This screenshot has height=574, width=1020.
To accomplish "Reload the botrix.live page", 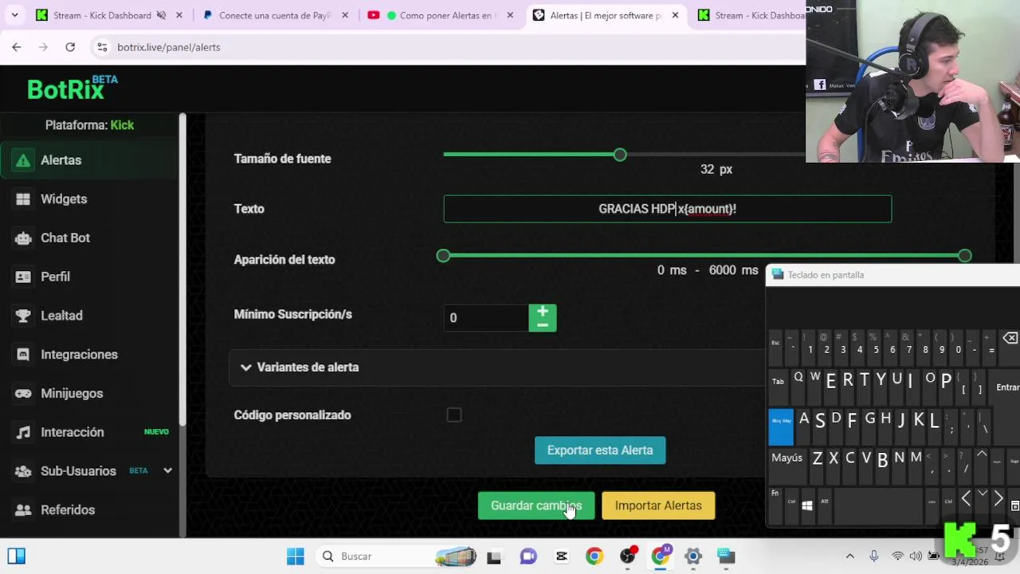I will point(70,47).
